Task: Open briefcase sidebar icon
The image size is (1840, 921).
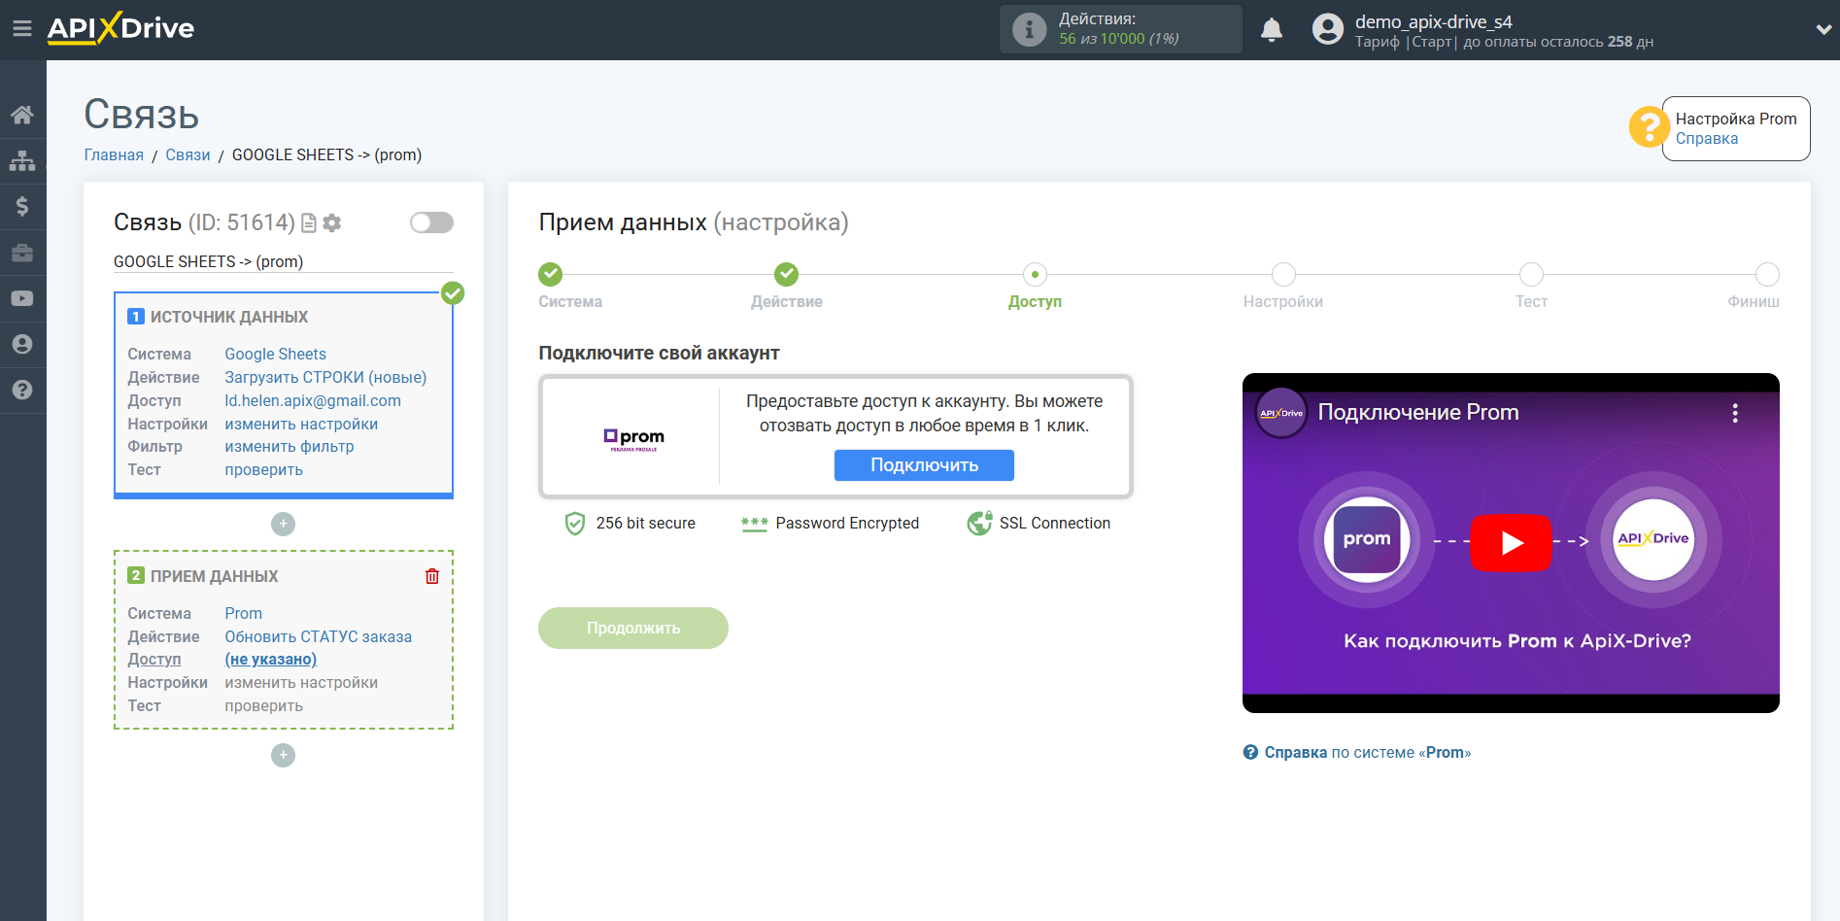Action: (22, 253)
